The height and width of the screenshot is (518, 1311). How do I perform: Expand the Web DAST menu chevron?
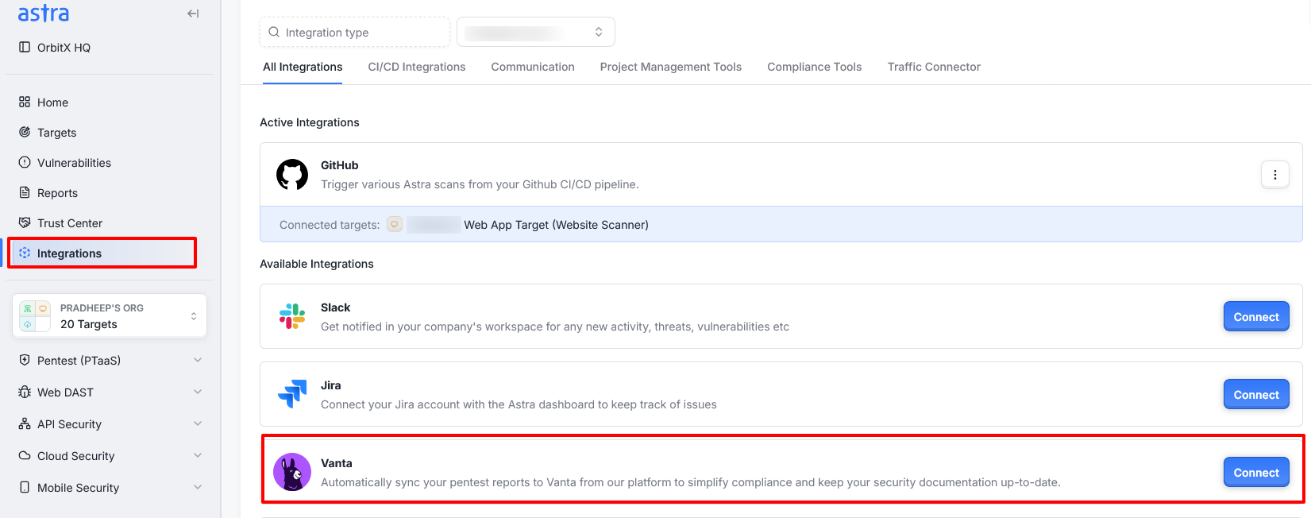[x=198, y=392]
